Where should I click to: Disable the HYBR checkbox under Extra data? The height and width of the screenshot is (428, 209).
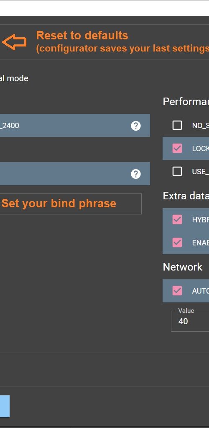click(x=177, y=219)
